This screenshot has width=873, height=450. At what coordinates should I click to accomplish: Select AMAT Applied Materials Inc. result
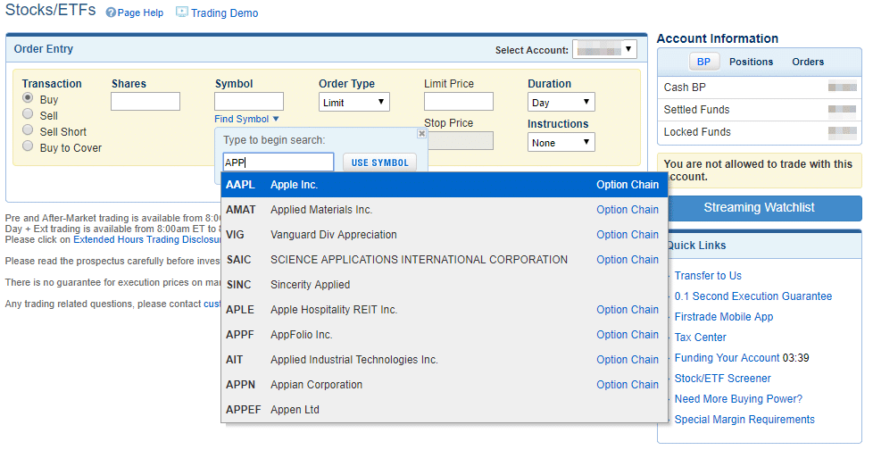tap(445, 210)
